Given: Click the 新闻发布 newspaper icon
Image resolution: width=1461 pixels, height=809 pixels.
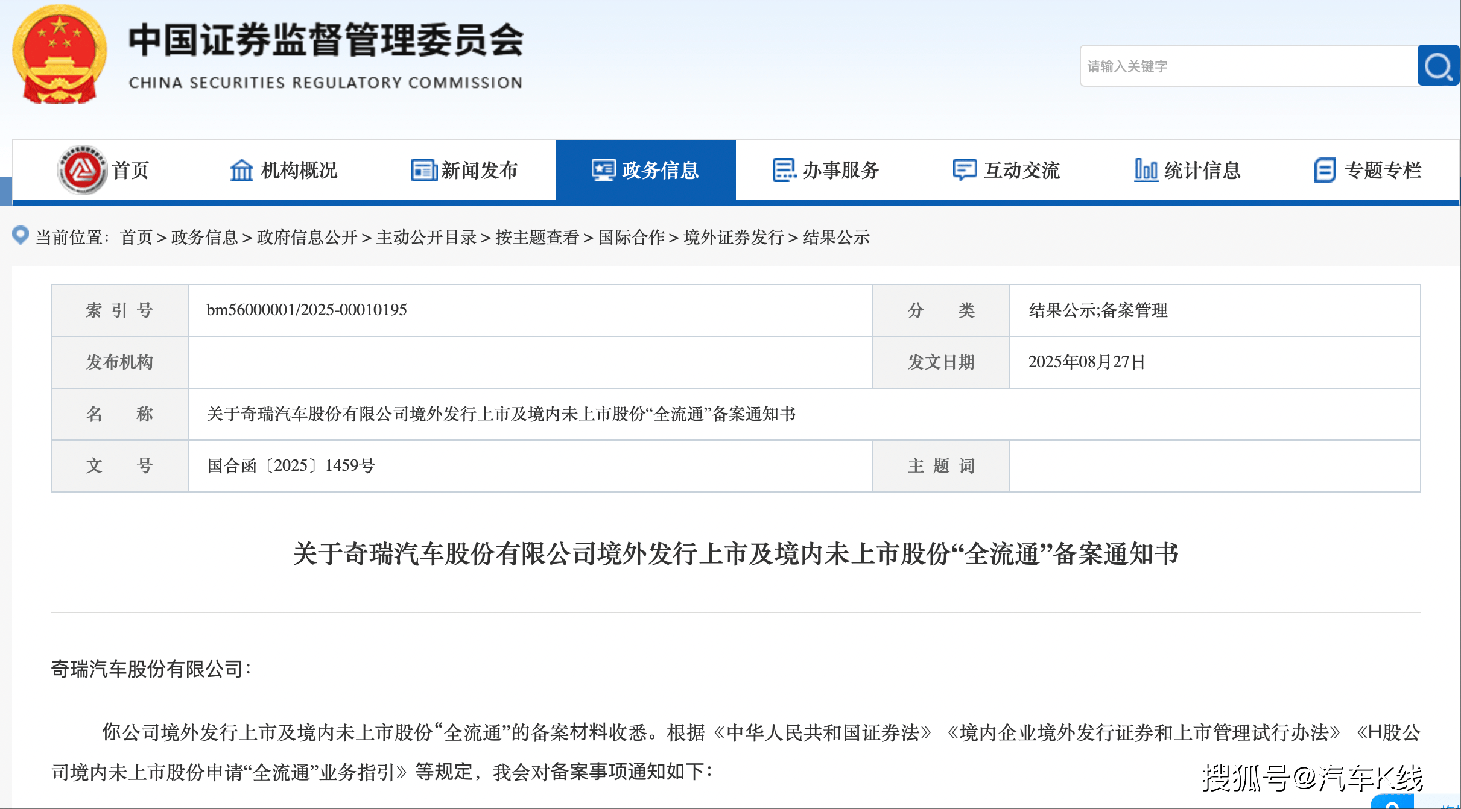Looking at the screenshot, I should pos(423,171).
